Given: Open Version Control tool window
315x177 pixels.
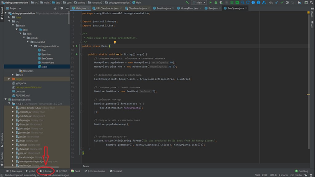Looking at the screenshot, I should point(95,171).
